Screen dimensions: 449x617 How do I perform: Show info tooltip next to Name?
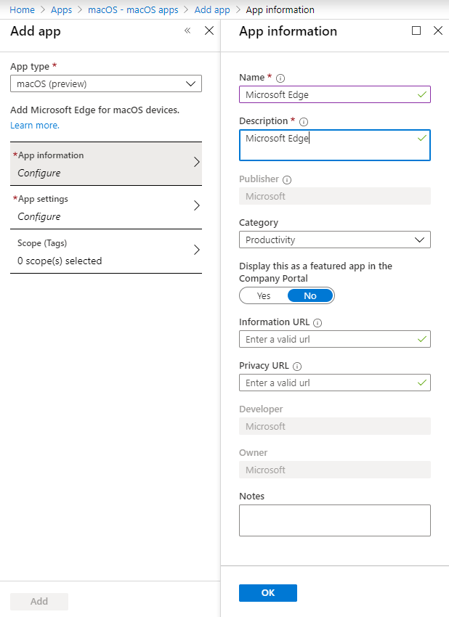pos(280,78)
